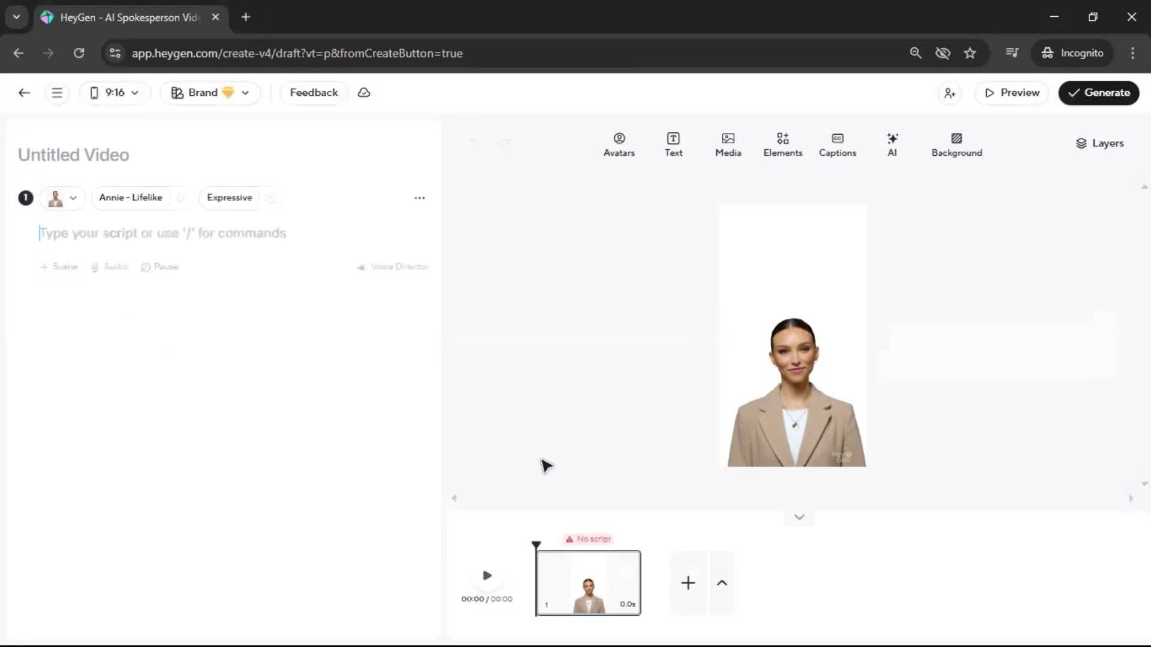Select the Text tool

673,144
